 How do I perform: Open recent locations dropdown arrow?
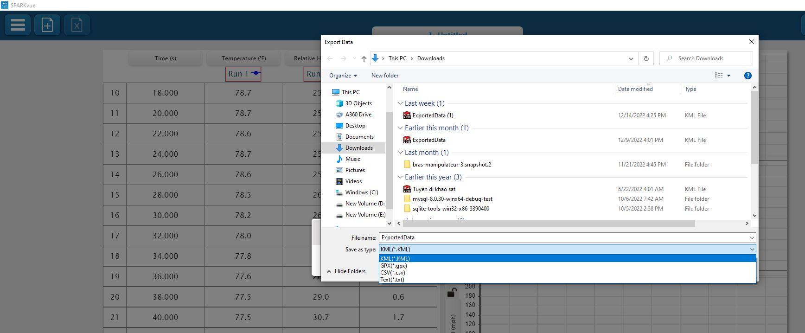pos(354,58)
